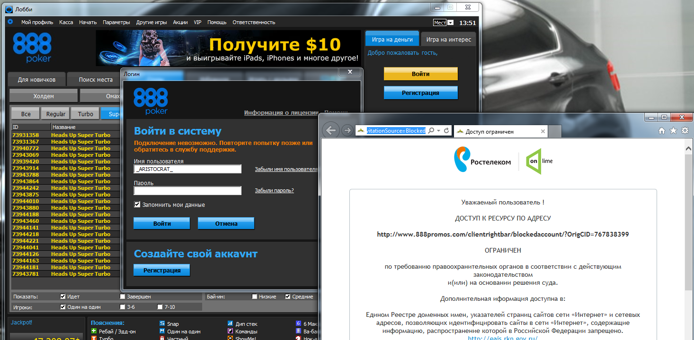Open Favorites star icon in browser
Viewport: 694px width, 340px height.
[673, 131]
